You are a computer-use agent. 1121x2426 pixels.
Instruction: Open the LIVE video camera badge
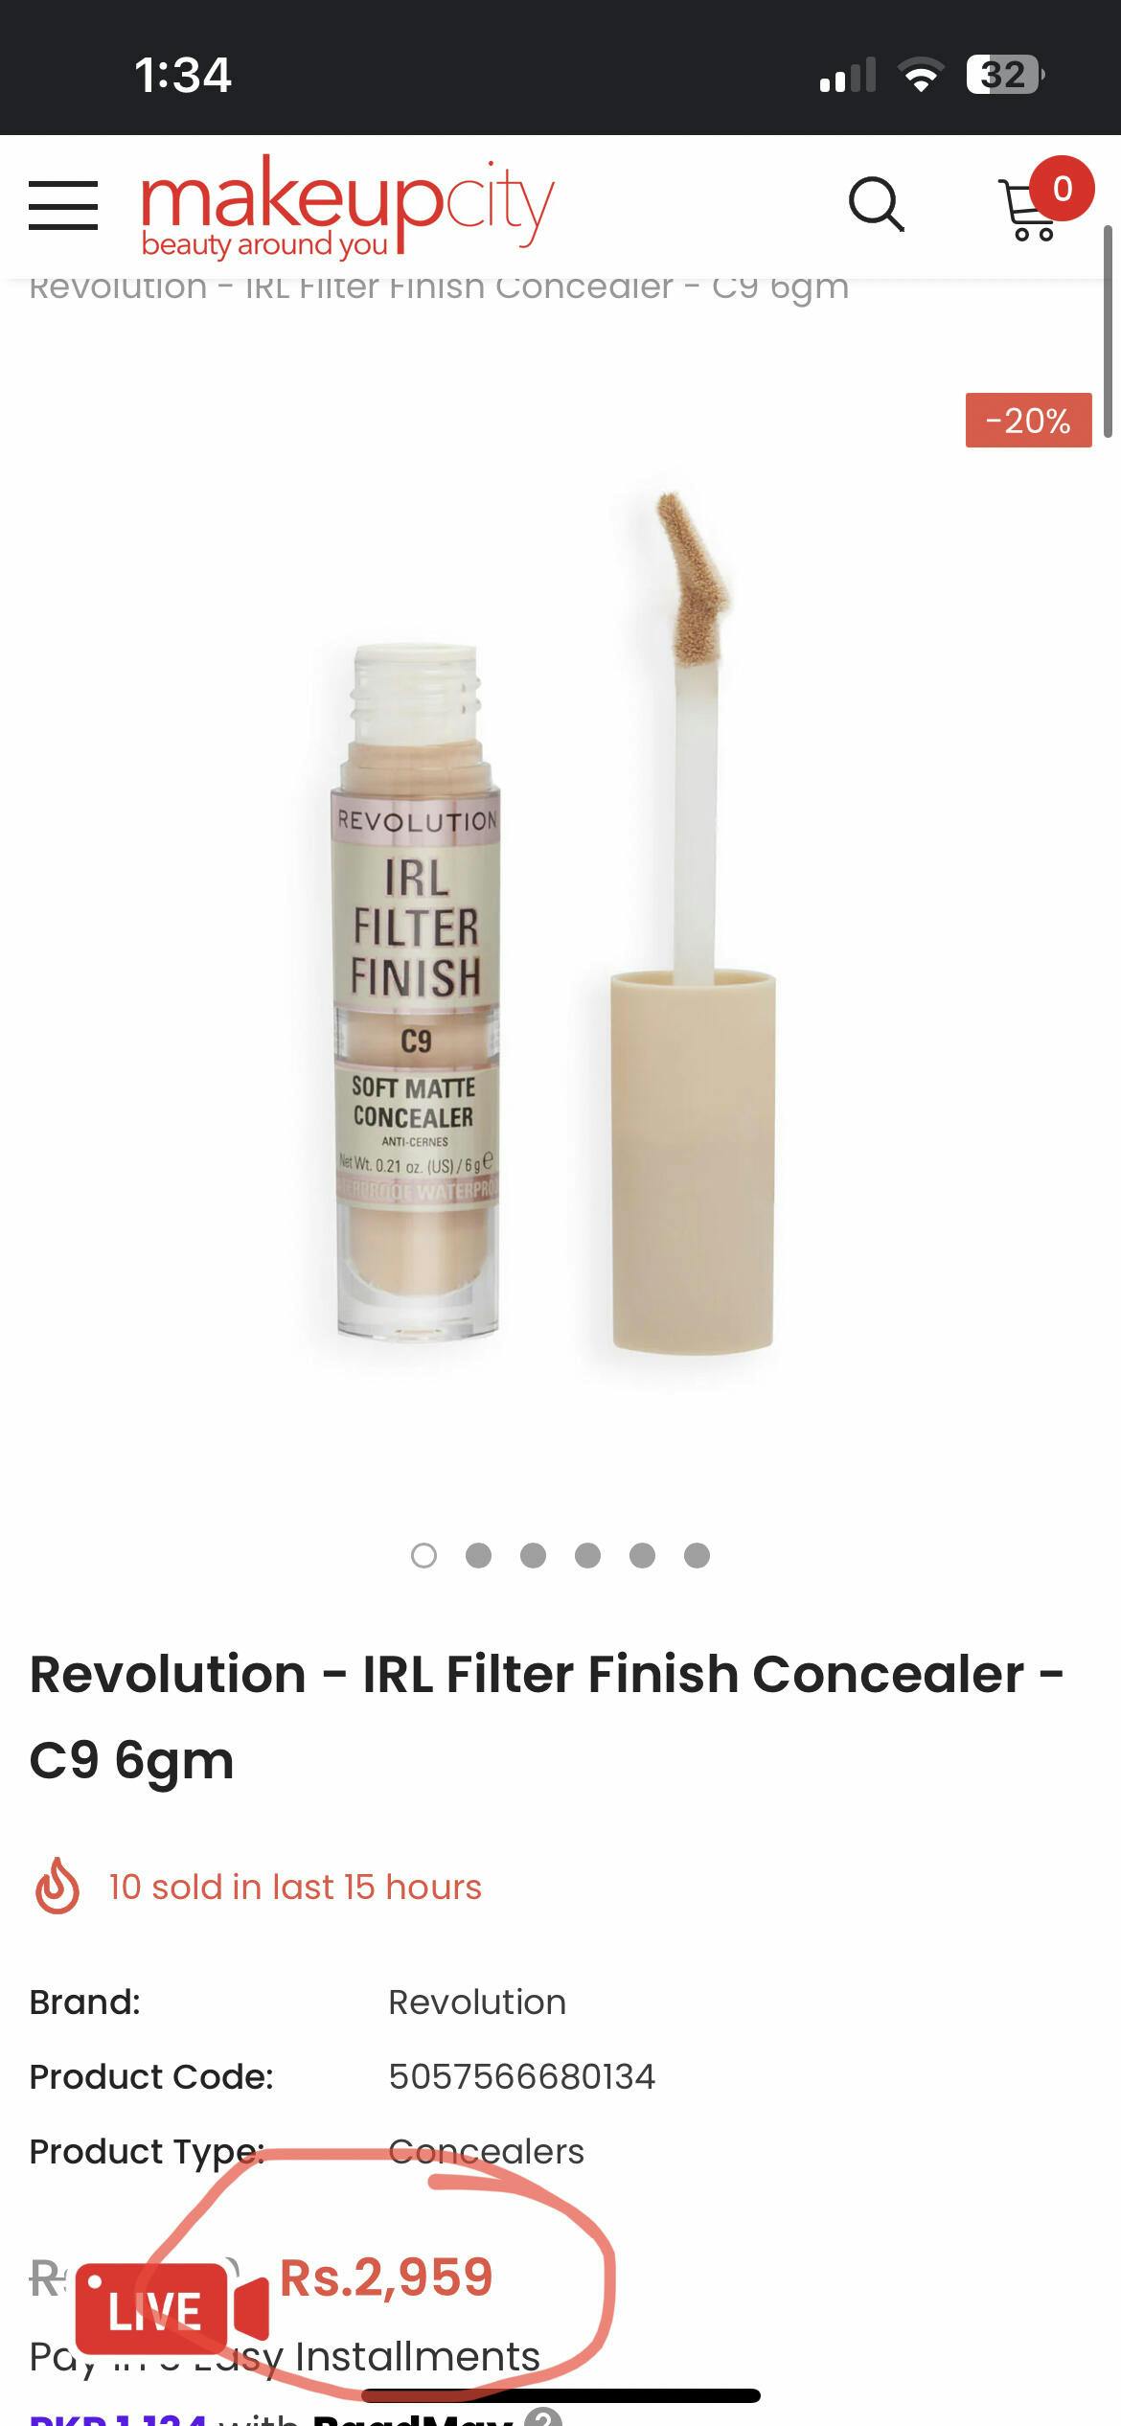(x=172, y=2309)
